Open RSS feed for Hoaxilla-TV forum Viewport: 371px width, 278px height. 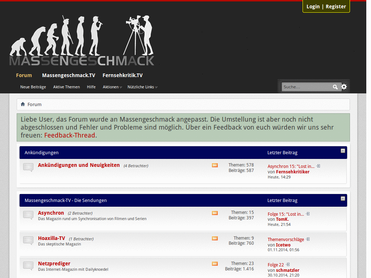pyautogui.click(x=215, y=238)
